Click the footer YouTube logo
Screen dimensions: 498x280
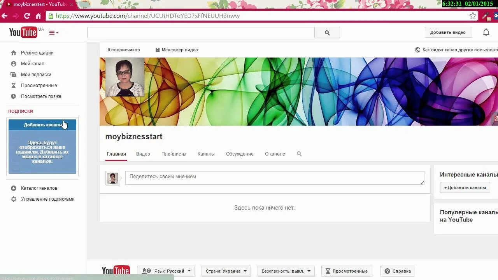point(116,271)
